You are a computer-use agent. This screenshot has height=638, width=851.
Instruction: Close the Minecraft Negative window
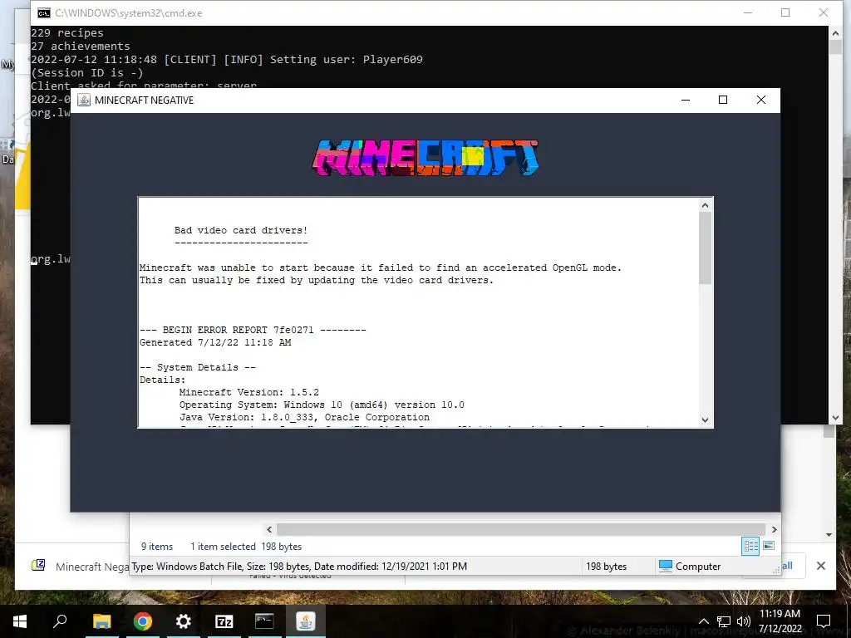click(761, 100)
